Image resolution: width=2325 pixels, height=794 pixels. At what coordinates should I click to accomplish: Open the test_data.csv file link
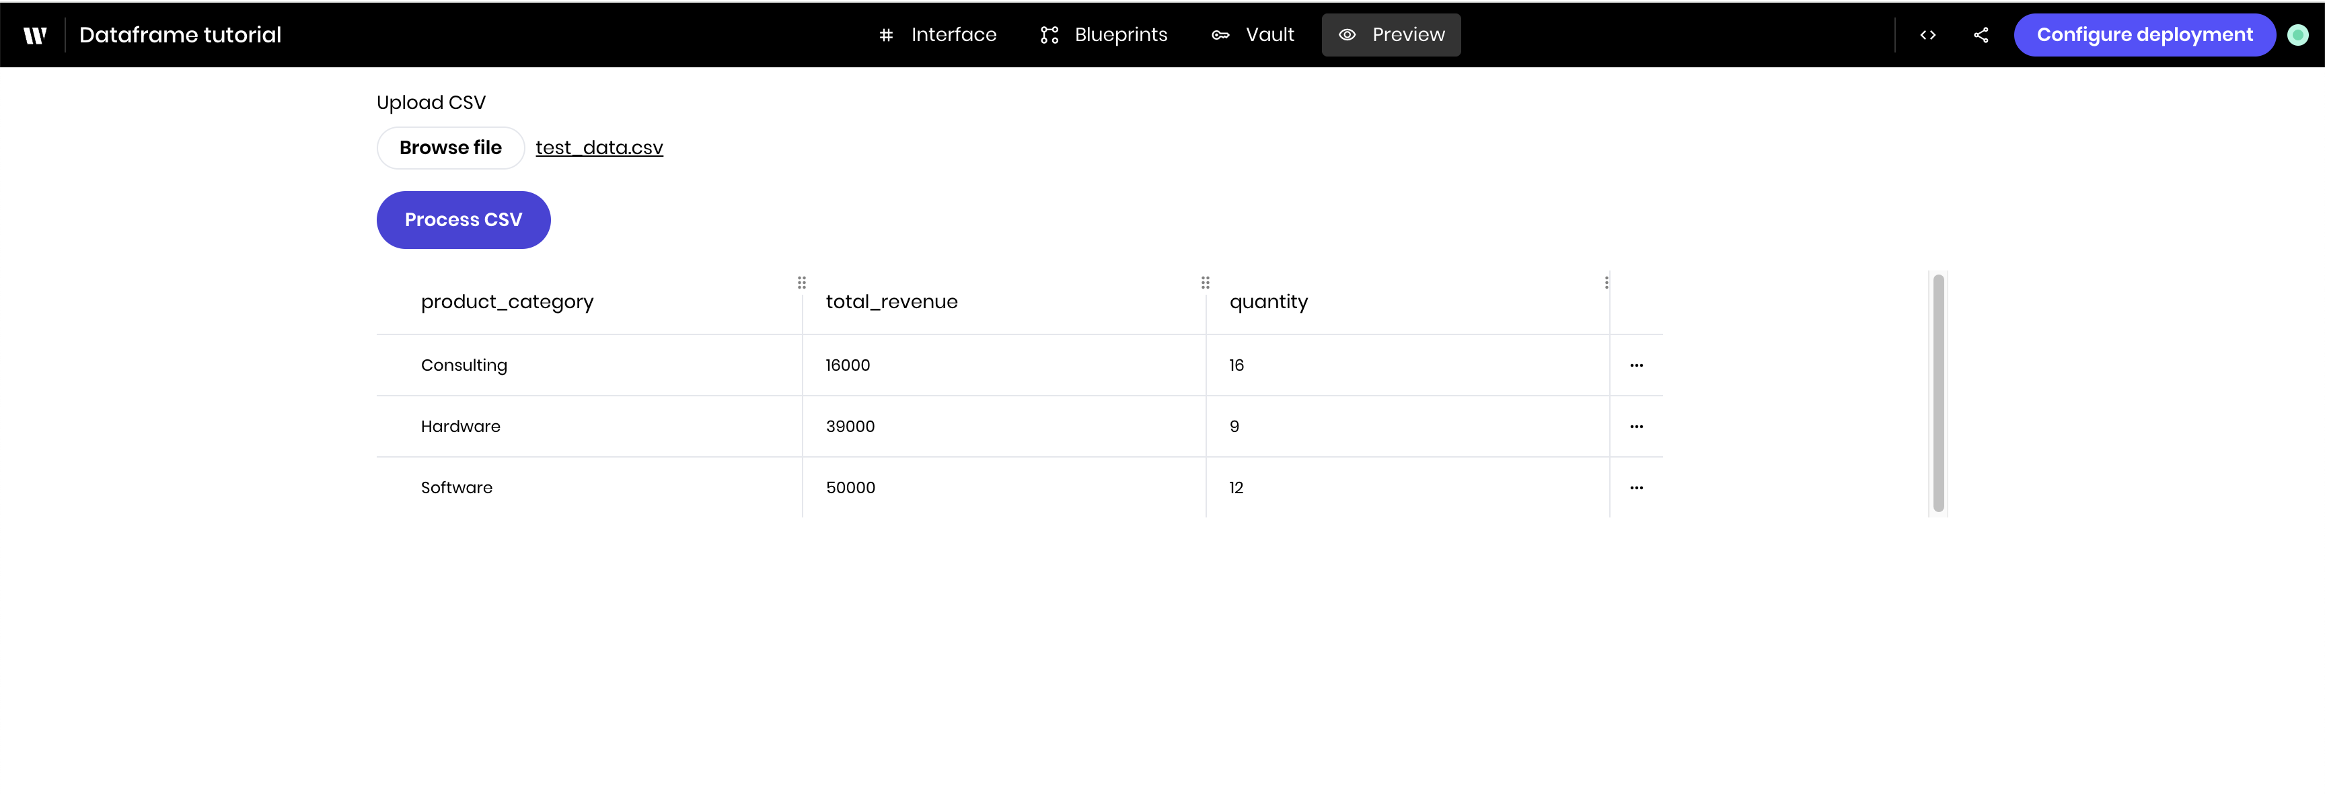[599, 148]
